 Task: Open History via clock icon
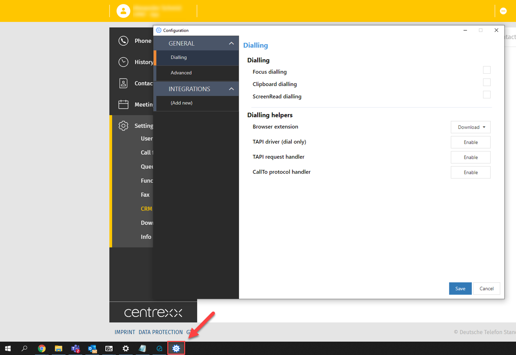123,62
